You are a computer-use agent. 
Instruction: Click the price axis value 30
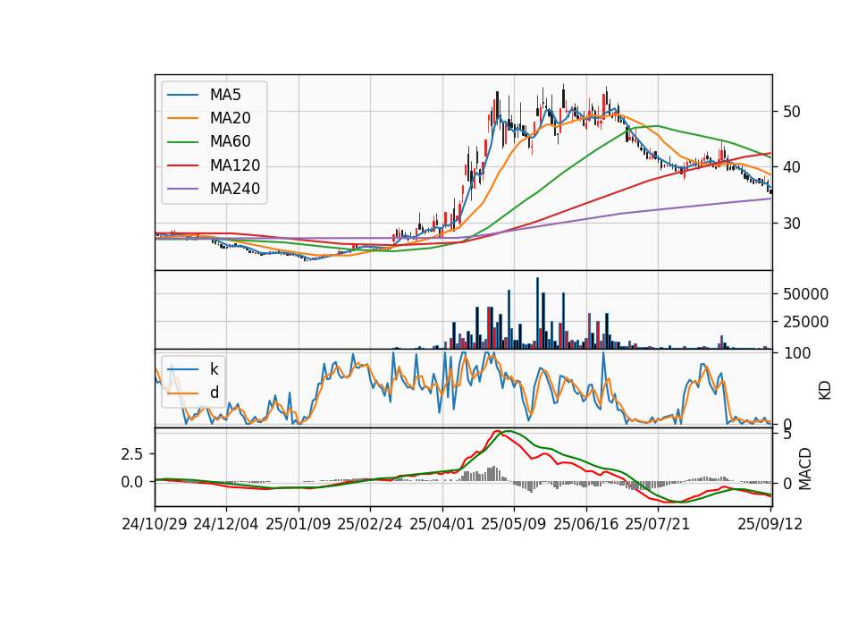(x=792, y=224)
